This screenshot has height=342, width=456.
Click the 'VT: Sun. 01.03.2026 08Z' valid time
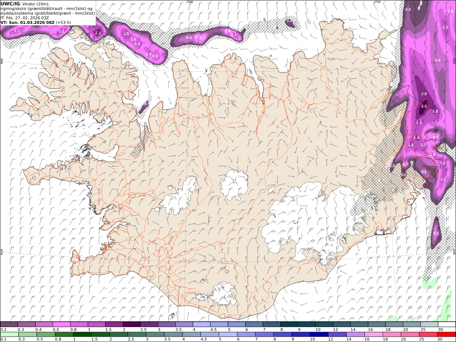coord(27,22)
